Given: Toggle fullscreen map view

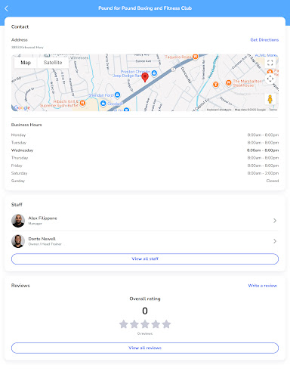Looking at the screenshot, I should pos(270,63).
